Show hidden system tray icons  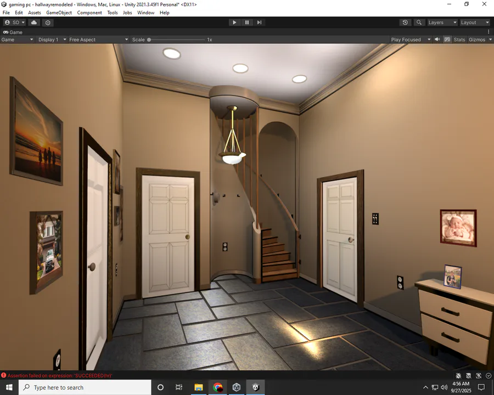(x=425, y=387)
